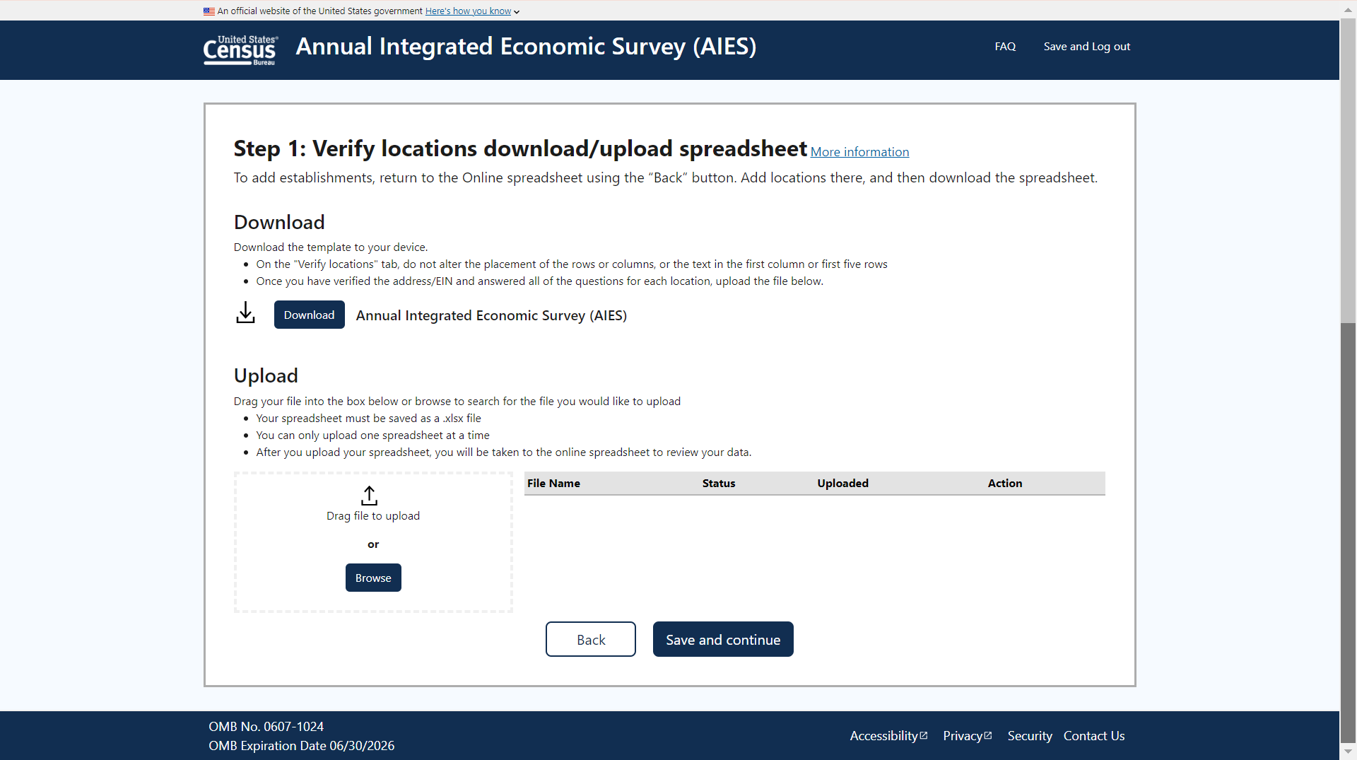Open the Contact Us footer link
Viewport: 1357px width, 760px height.
(1093, 736)
